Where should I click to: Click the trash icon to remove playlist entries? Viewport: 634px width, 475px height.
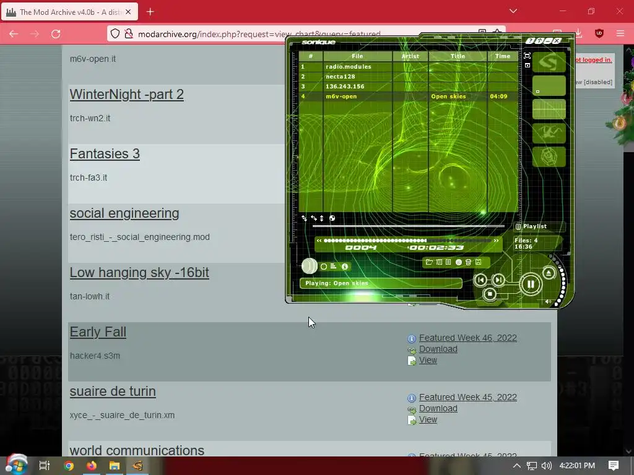tap(468, 262)
